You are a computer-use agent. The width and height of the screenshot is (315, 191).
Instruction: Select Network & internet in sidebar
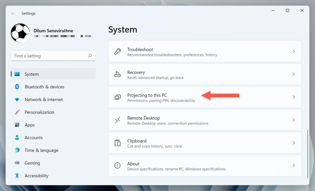[43, 100]
